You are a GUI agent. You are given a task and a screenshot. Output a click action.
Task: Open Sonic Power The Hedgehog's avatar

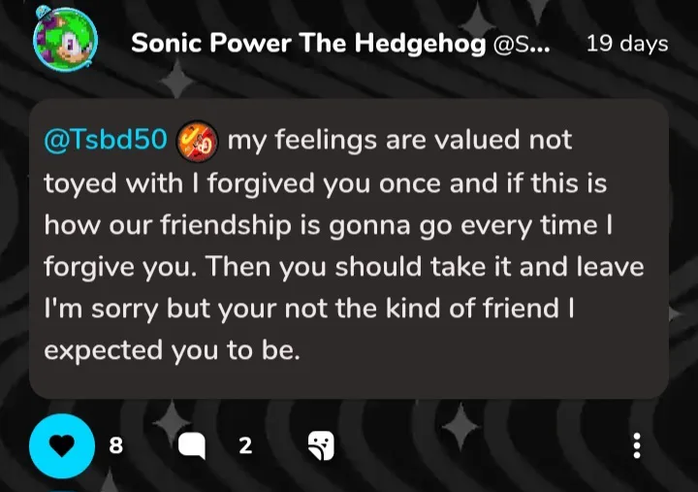pos(64,41)
